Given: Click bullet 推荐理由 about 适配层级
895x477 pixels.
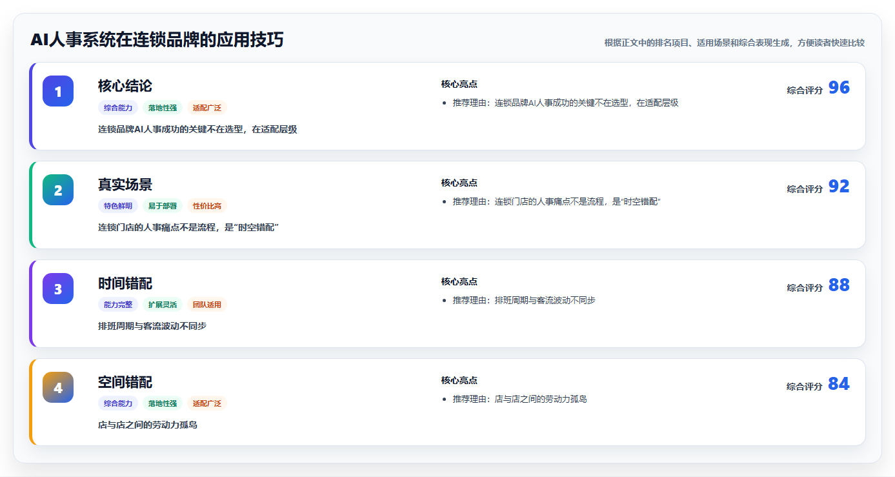Looking at the screenshot, I should [x=566, y=103].
